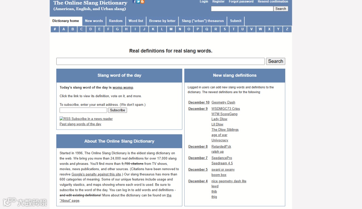Click The Online Slang Dictionary site title

coord(90,3)
